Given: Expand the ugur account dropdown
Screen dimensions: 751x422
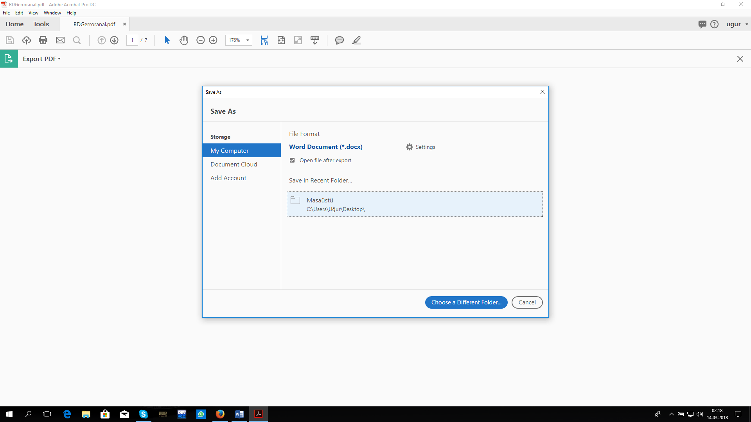Looking at the screenshot, I should 746,24.
